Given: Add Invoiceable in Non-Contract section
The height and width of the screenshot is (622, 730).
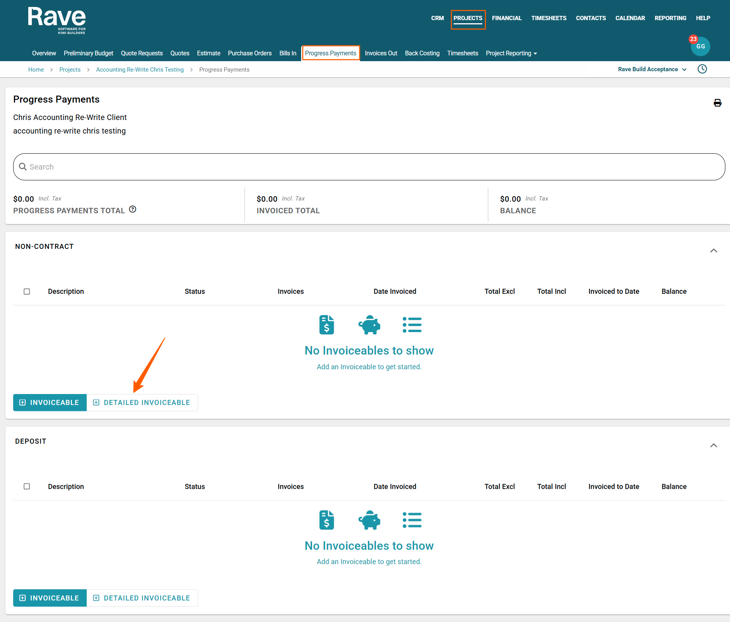Looking at the screenshot, I should click(50, 403).
